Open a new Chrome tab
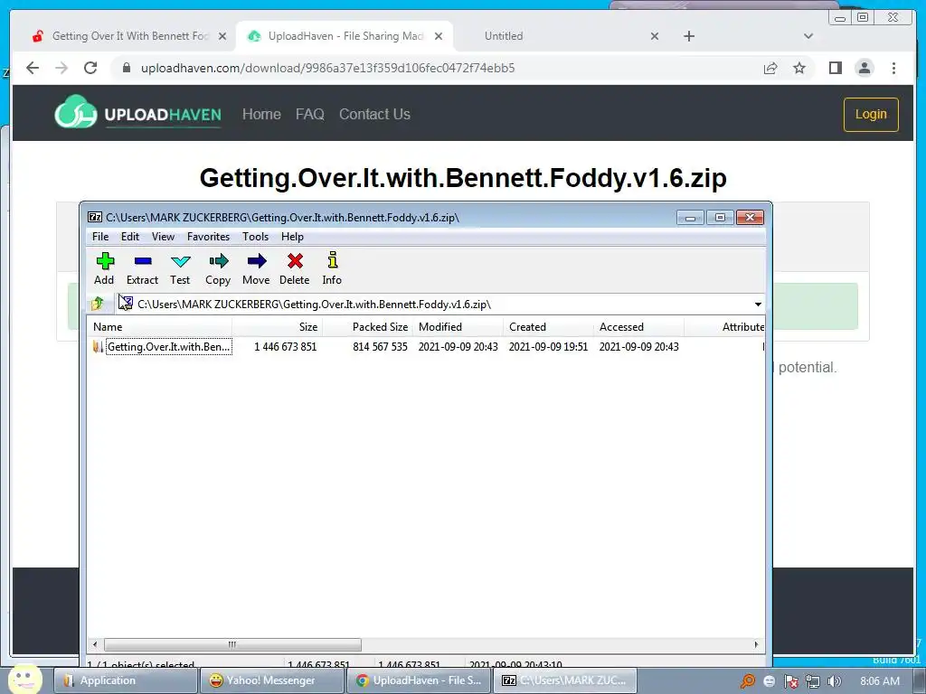The height and width of the screenshot is (694, 926). 688,36
